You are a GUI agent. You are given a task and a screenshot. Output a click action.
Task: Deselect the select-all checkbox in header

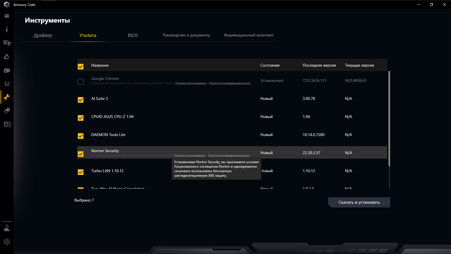(81, 67)
